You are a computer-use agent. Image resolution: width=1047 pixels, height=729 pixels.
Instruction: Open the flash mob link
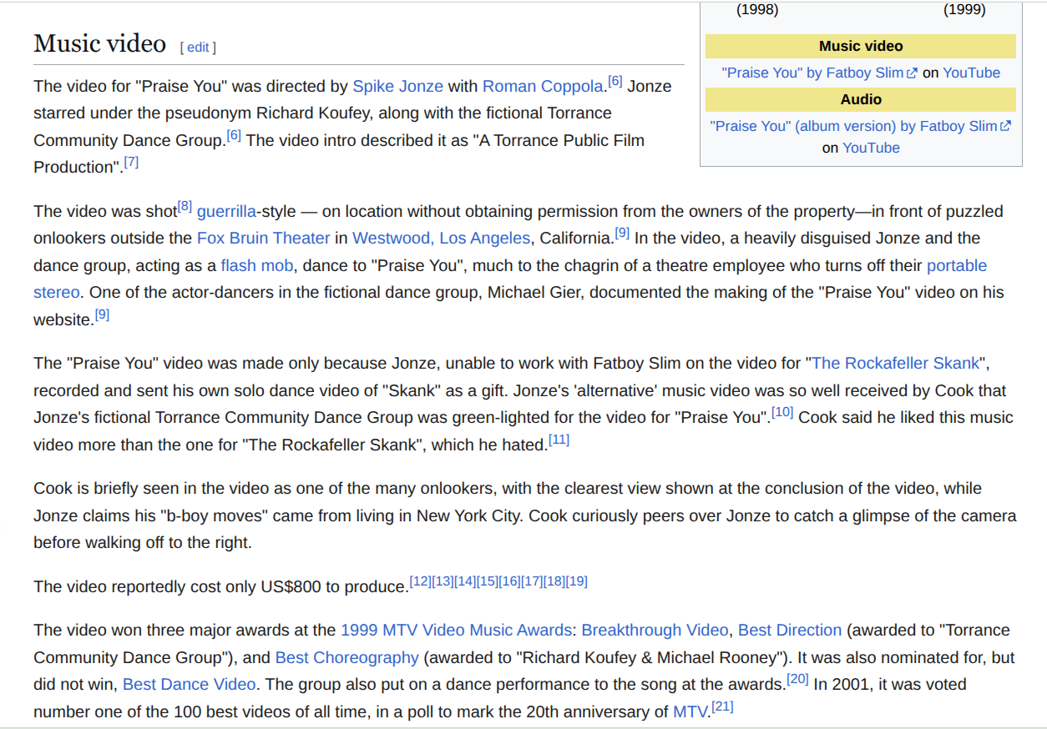click(x=257, y=266)
